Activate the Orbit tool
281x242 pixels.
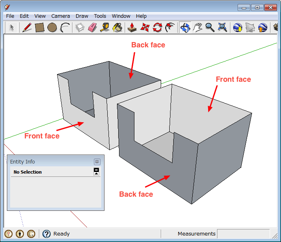[185, 28]
